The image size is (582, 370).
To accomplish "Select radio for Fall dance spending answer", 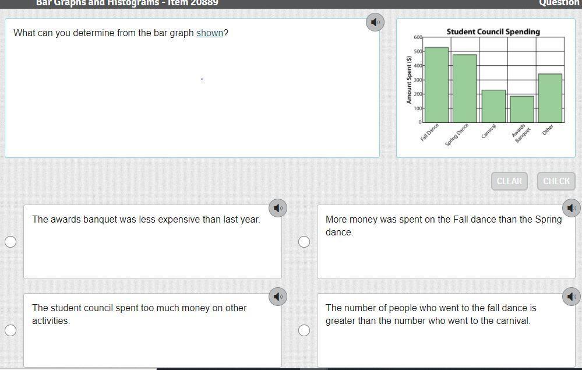I will (x=304, y=242).
